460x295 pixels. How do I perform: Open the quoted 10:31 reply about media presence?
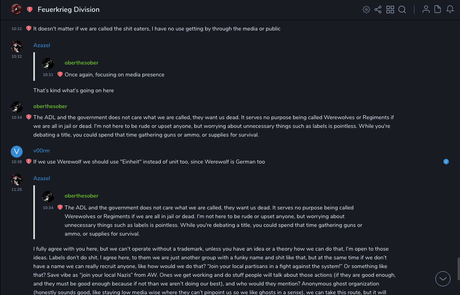click(114, 75)
